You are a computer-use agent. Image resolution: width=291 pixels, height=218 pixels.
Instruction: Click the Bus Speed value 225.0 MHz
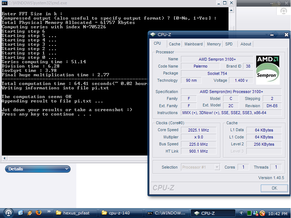pos(199,144)
